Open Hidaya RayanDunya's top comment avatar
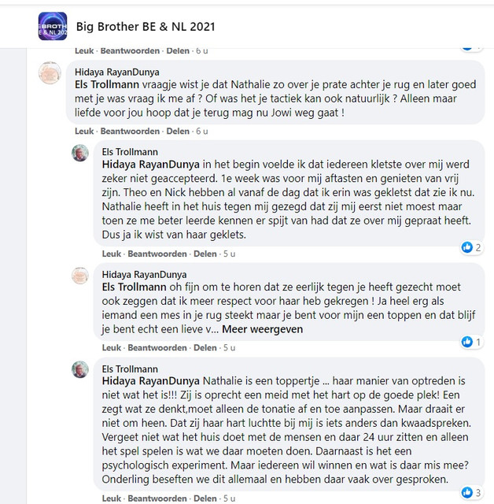 [x=50, y=72]
